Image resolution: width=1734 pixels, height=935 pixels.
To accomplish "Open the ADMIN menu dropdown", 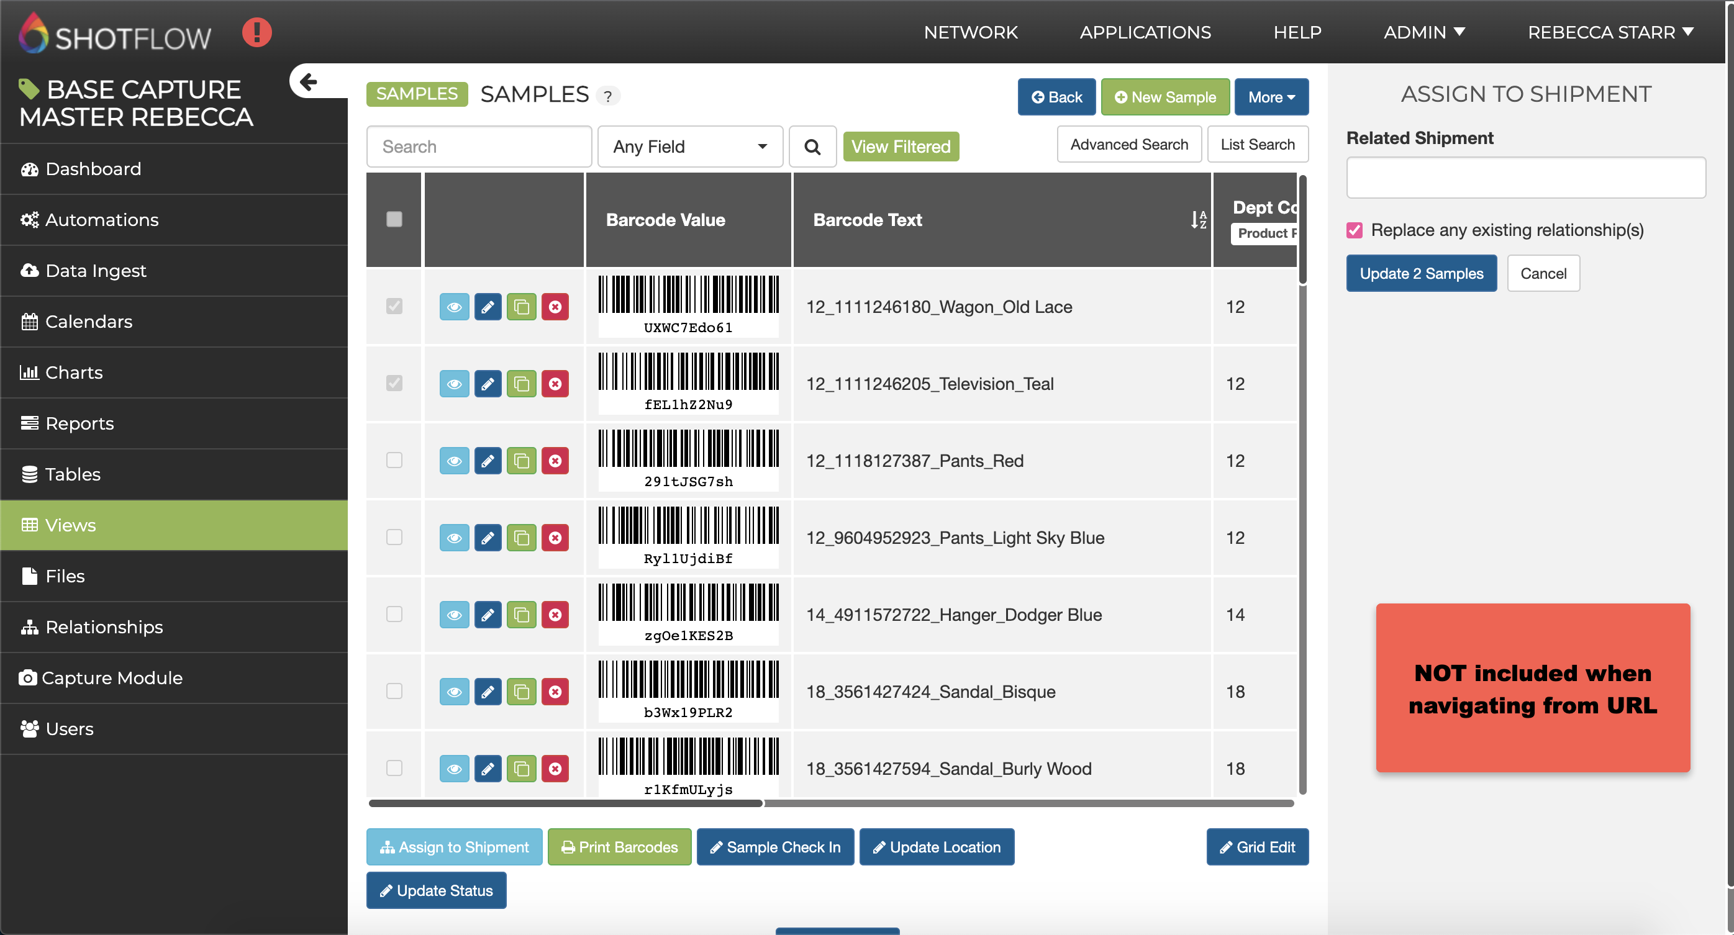I will tap(1423, 32).
